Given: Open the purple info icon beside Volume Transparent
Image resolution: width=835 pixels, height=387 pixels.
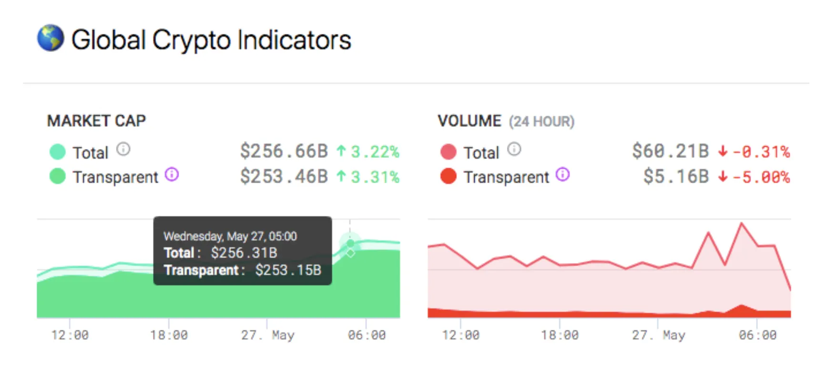Looking at the screenshot, I should [562, 175].
